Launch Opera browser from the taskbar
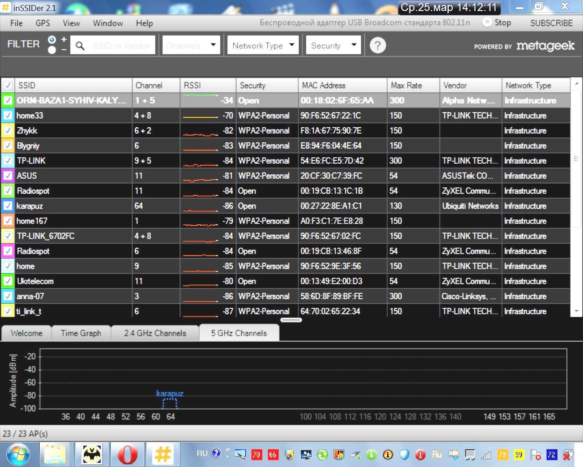The width and height of the screenshot is (583, 467). [127, 454]
